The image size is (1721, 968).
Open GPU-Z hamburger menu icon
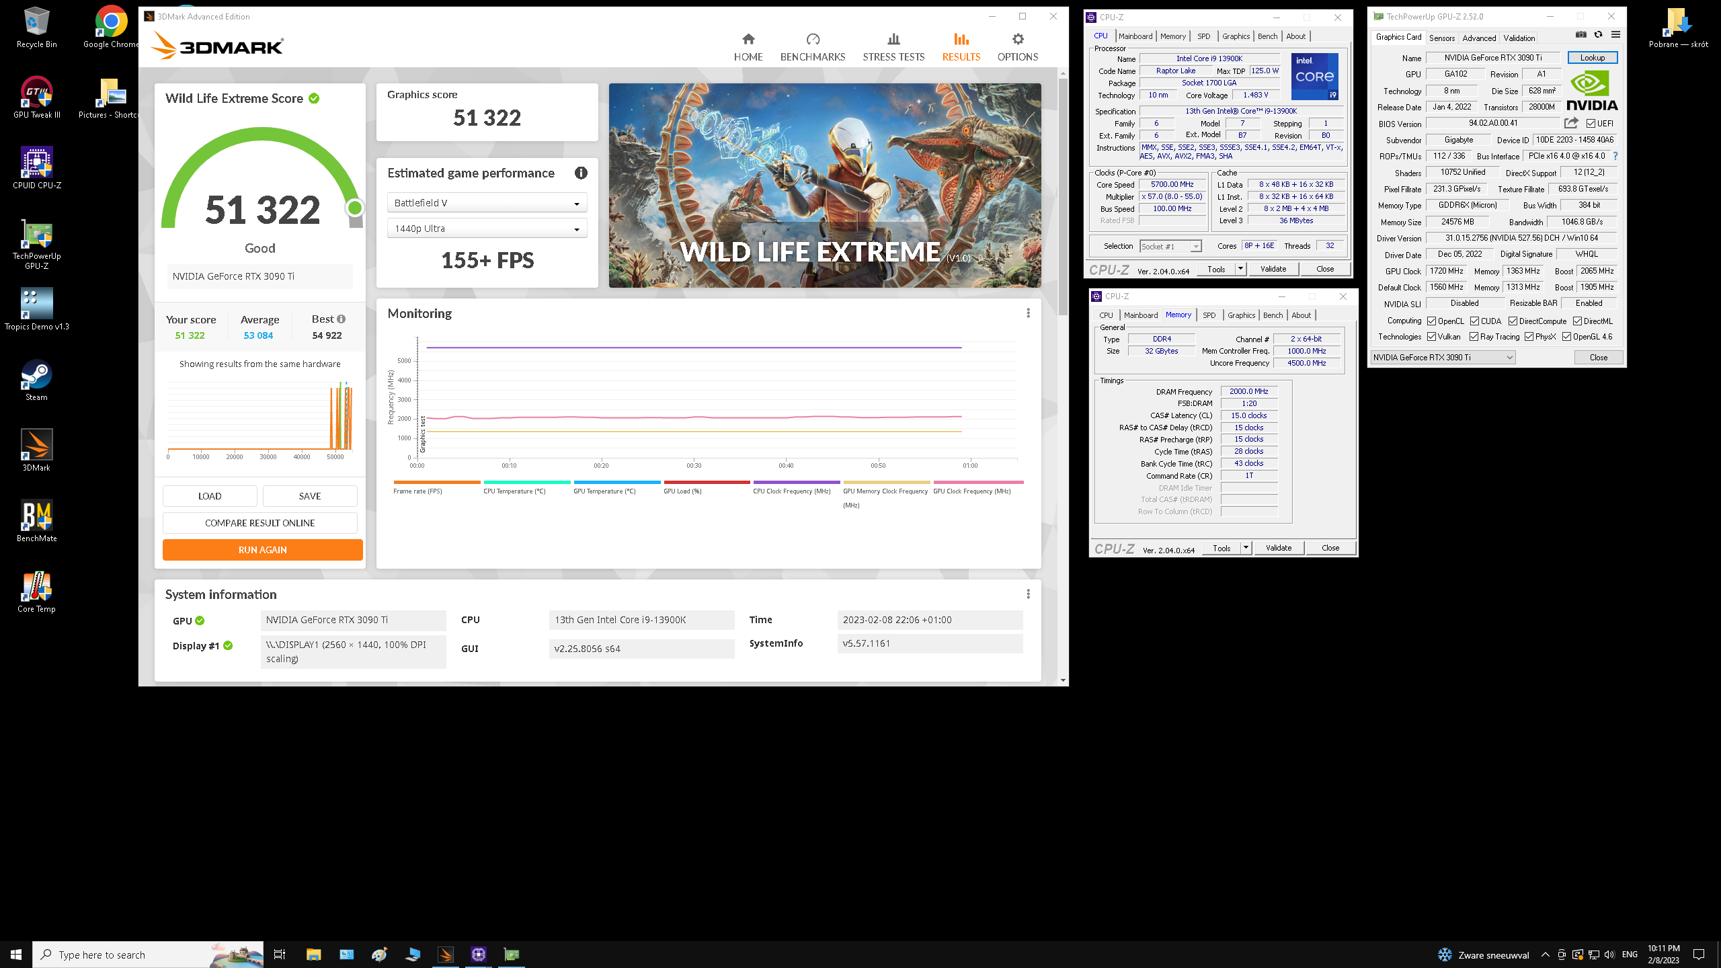tap(1615, 35)
